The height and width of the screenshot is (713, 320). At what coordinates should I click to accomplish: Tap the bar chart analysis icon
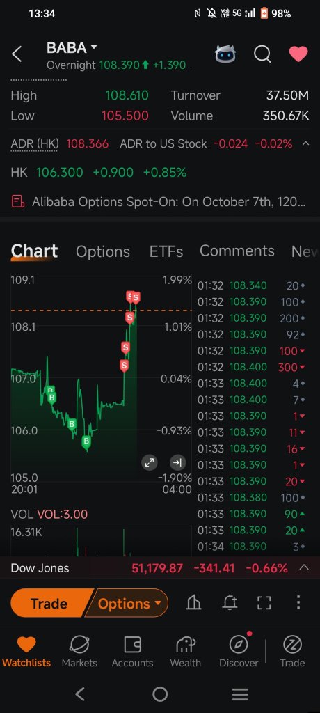click(193, 603)
